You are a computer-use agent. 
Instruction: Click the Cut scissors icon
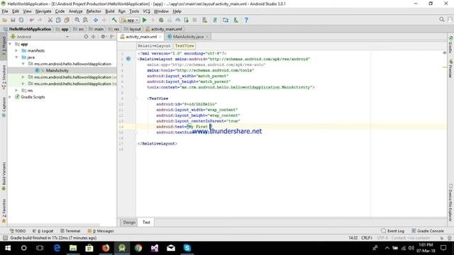pos(50,20)
